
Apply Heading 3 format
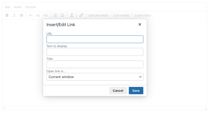pos(46,15)
